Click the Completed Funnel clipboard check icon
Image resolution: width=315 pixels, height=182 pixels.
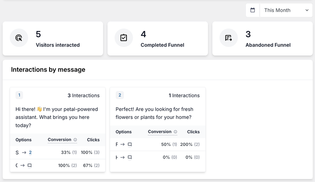click(x=124, y=38)
